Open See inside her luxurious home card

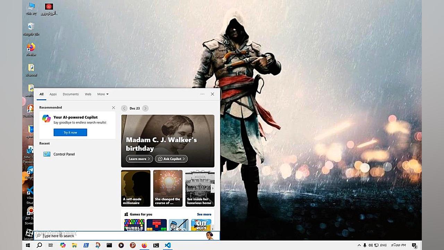click(199, 188)
